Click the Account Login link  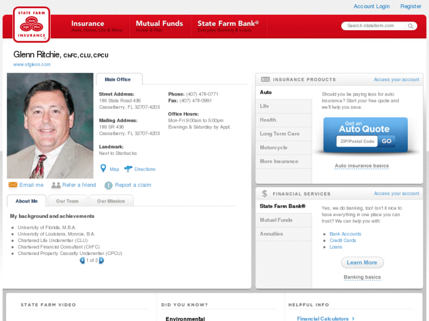(x=371, y=6)
